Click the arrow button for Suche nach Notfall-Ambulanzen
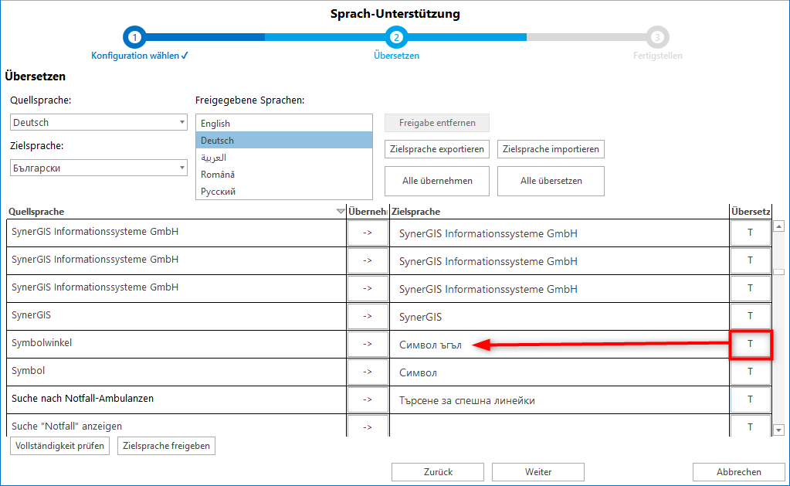The width and height of the screenshot is (790, 486). click(x=368, y=399)
